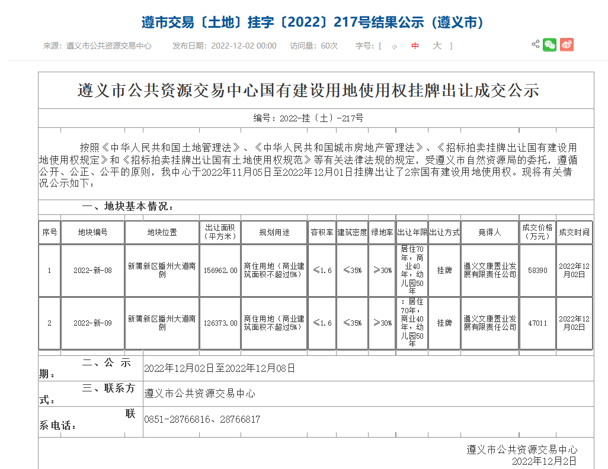Image resolution: width=608 pixels, height=469 pixels.
Task: Click the 地块编号 column header
Action: click(x=93, y=233)
